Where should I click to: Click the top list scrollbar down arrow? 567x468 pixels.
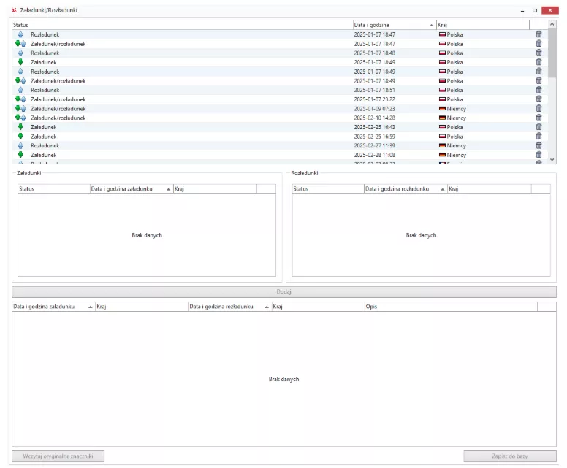[552, 159]
